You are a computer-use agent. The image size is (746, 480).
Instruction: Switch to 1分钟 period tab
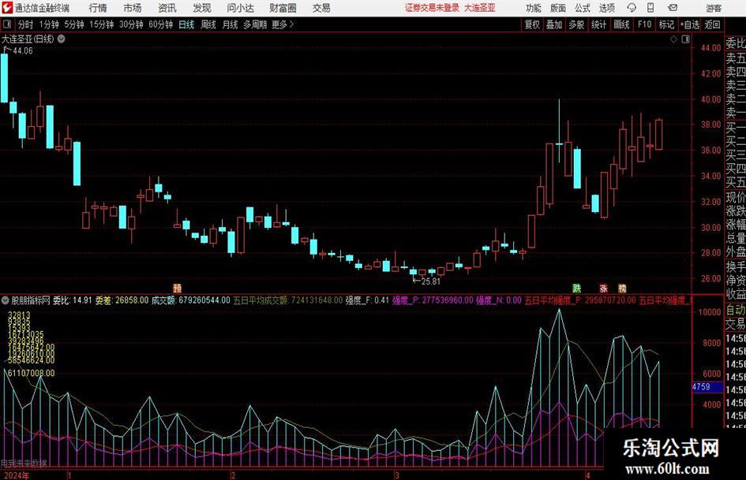pos(49,24)
